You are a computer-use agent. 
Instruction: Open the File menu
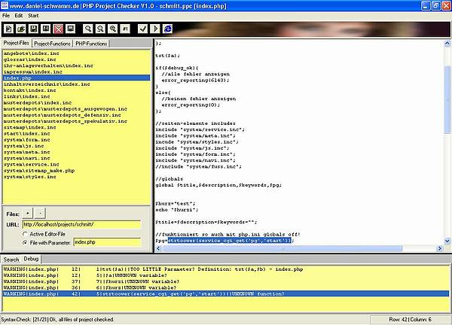pyautogui.click(x=6, y=16)
